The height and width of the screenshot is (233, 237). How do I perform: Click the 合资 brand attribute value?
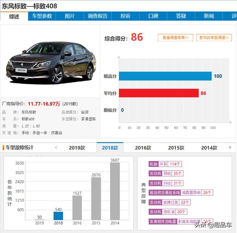(x=85, y=112)
